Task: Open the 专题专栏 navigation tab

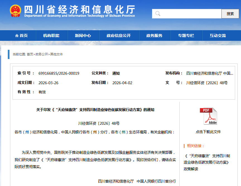Action: click(x=186, y=36)
